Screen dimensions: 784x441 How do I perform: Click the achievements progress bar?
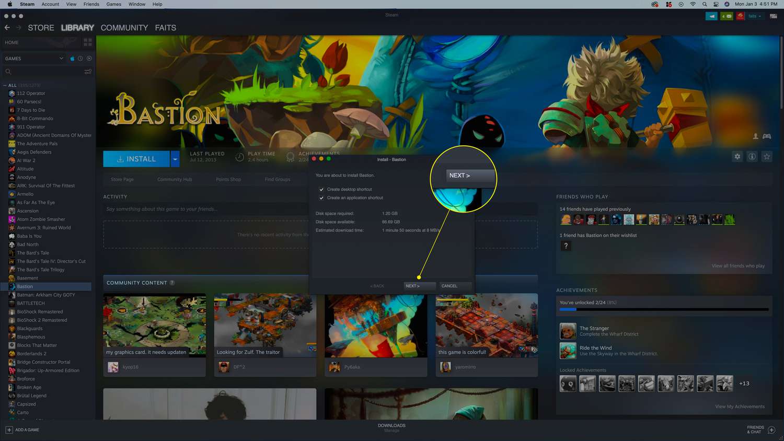[664, 309]
